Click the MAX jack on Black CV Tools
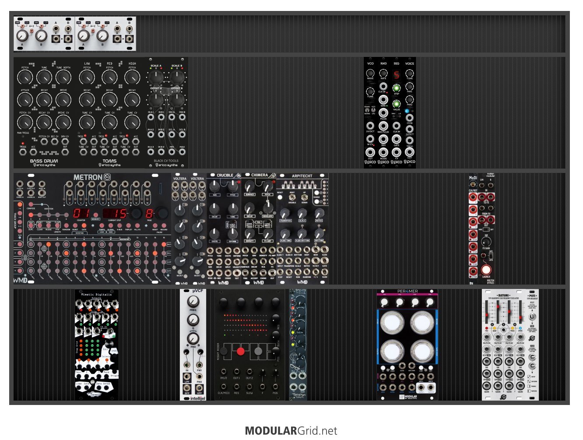The image size is (583, 440). (182, 152)
